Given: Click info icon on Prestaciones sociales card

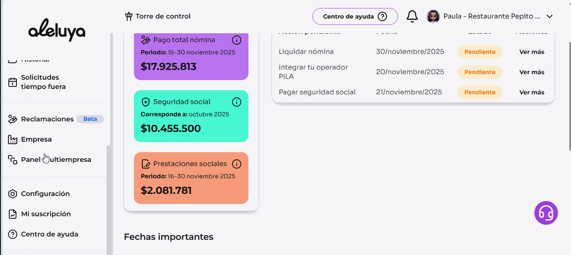Looking at the screenshot, I should point(237,164).
